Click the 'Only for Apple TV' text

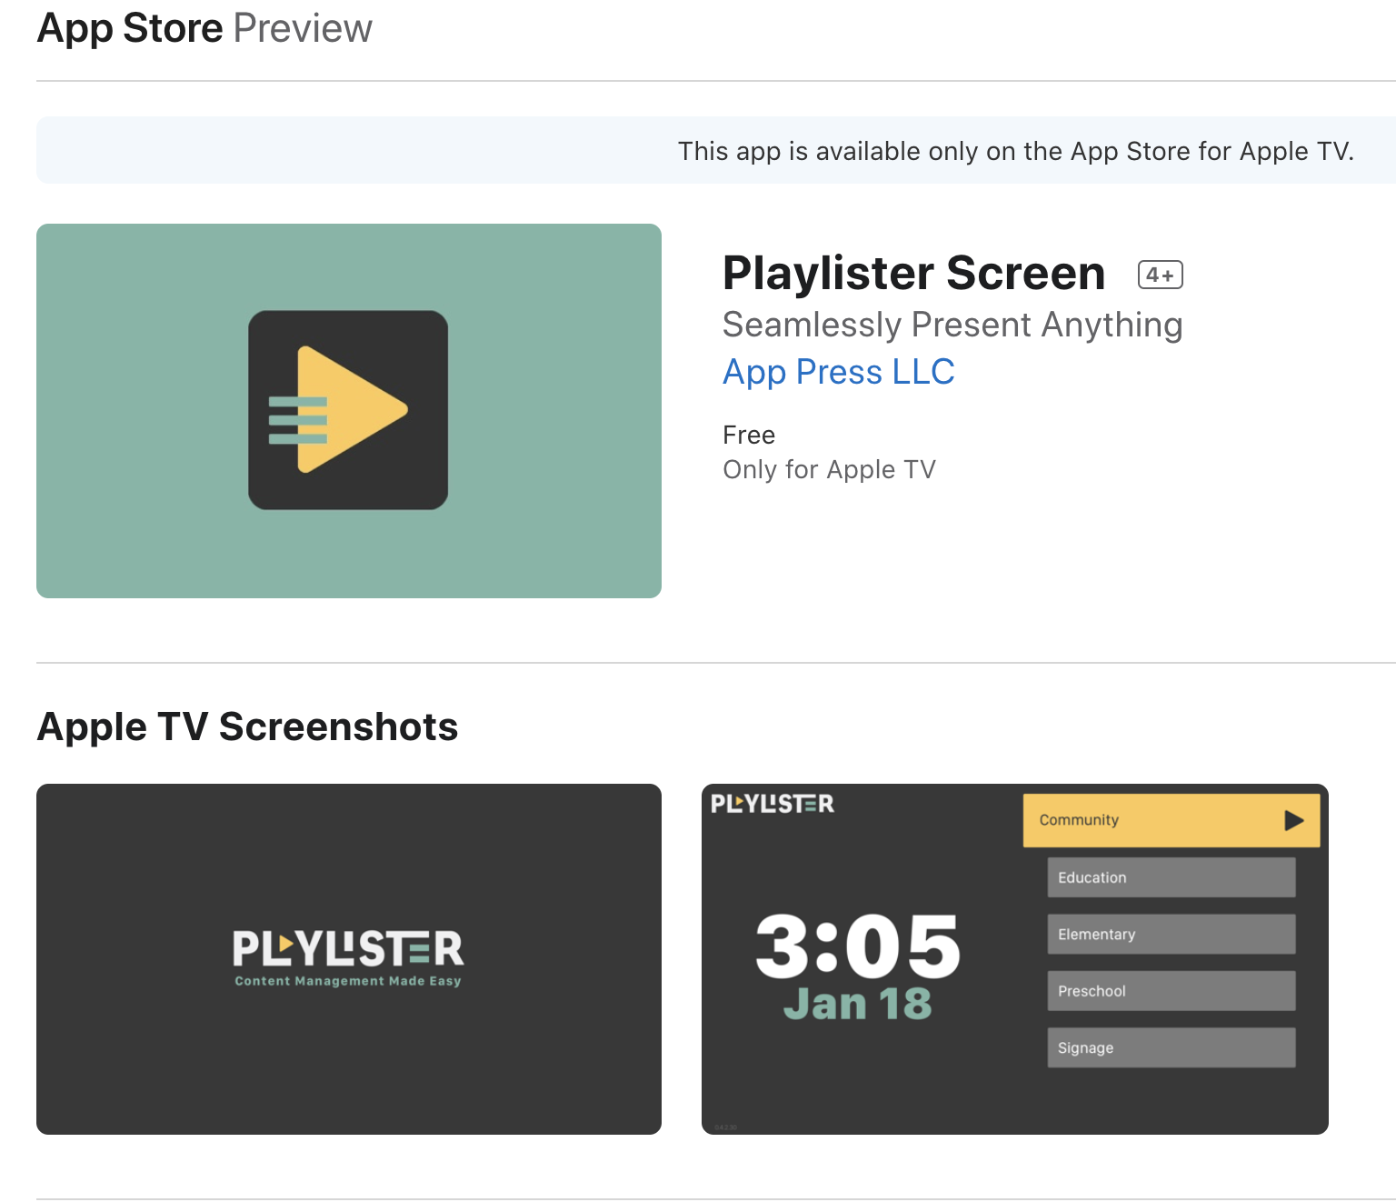click(829, 469)
